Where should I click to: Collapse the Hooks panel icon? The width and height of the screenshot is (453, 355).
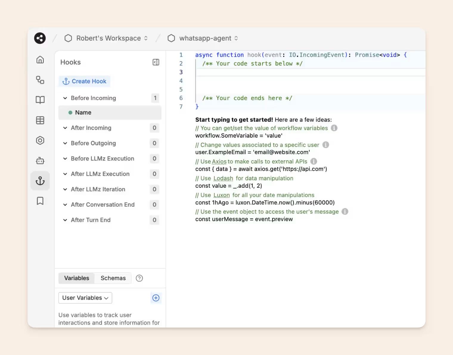[156, 62]
